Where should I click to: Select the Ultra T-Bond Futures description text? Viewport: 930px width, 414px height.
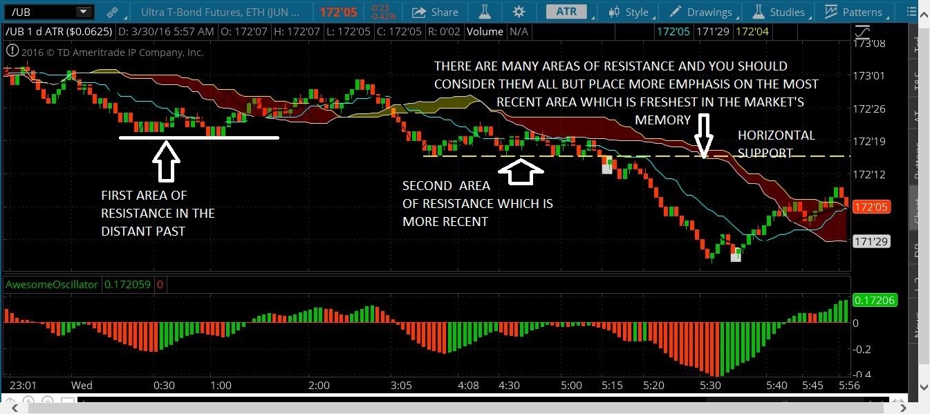(219, 12)
